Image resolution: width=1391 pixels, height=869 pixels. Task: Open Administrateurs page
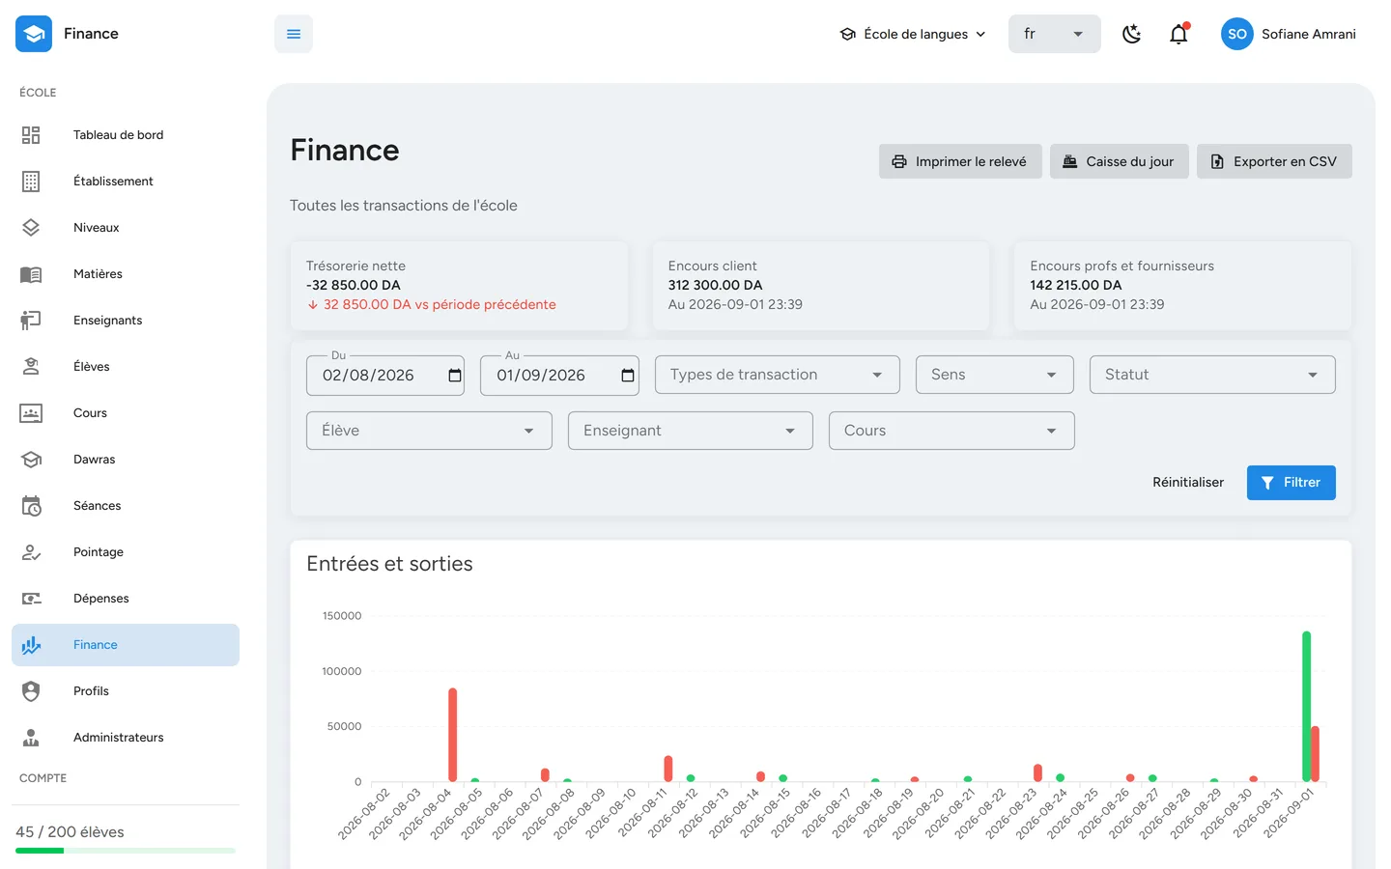[126, 738]
